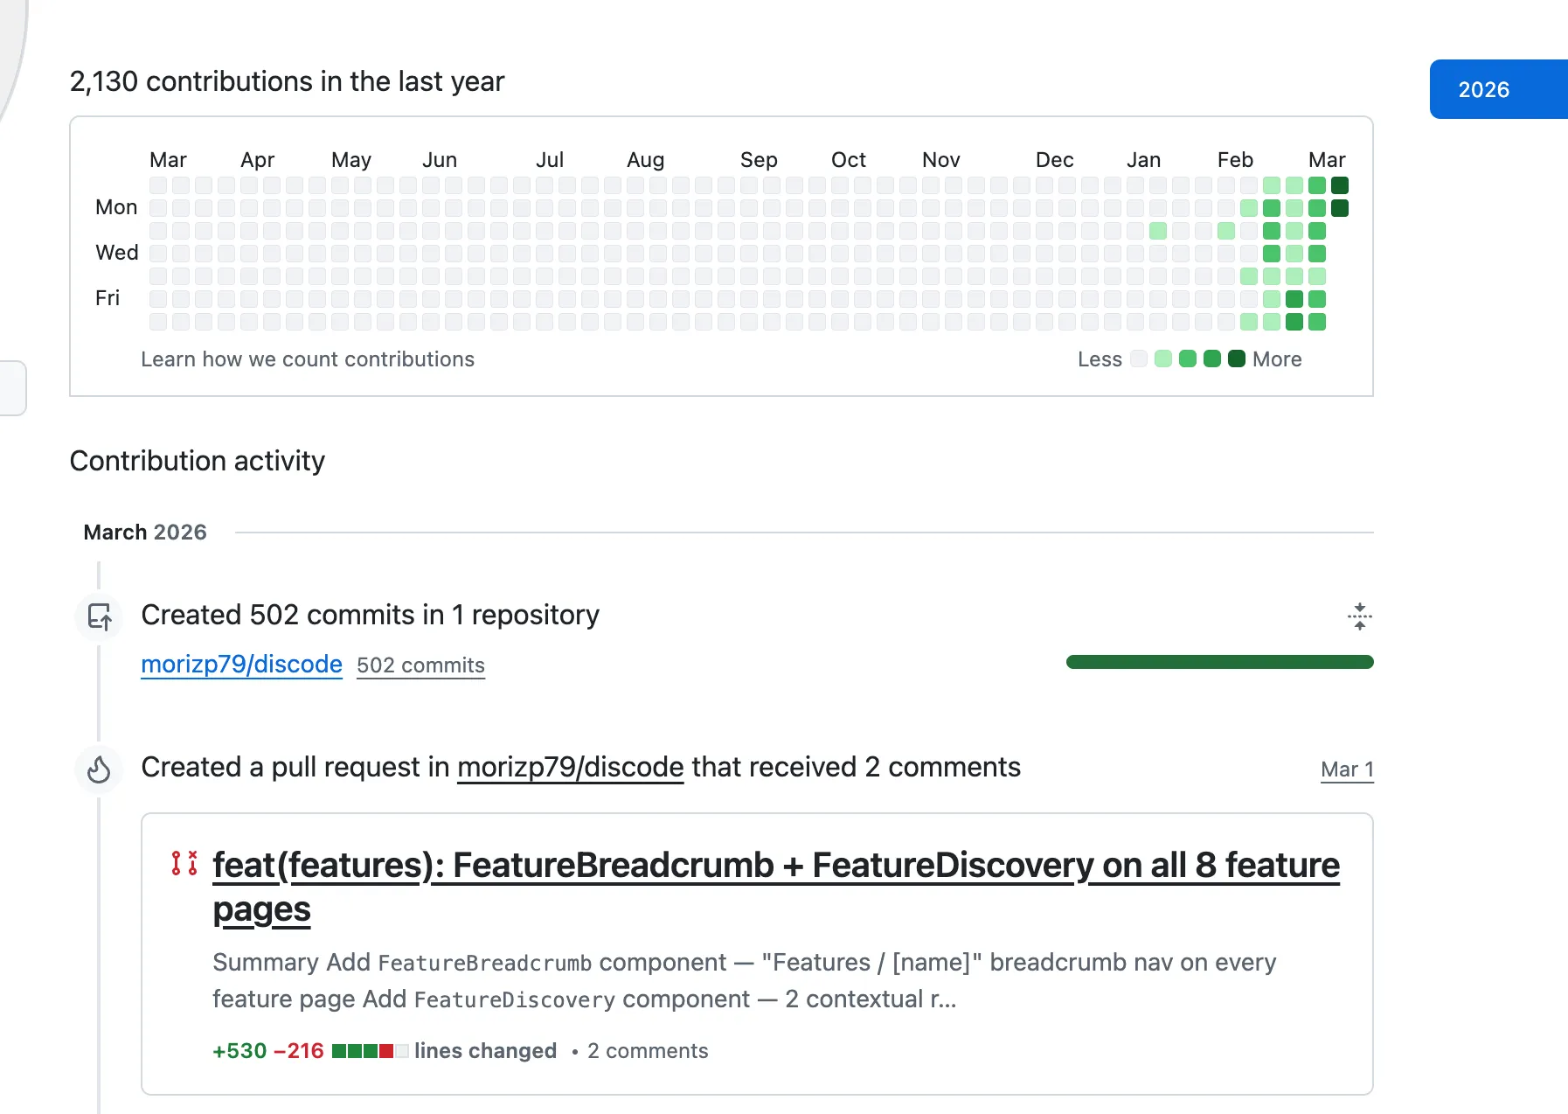Viewport: 1568px width, 1114px height.
Task: Click the 'Contribution activity' heading
Action: [198, 461]
